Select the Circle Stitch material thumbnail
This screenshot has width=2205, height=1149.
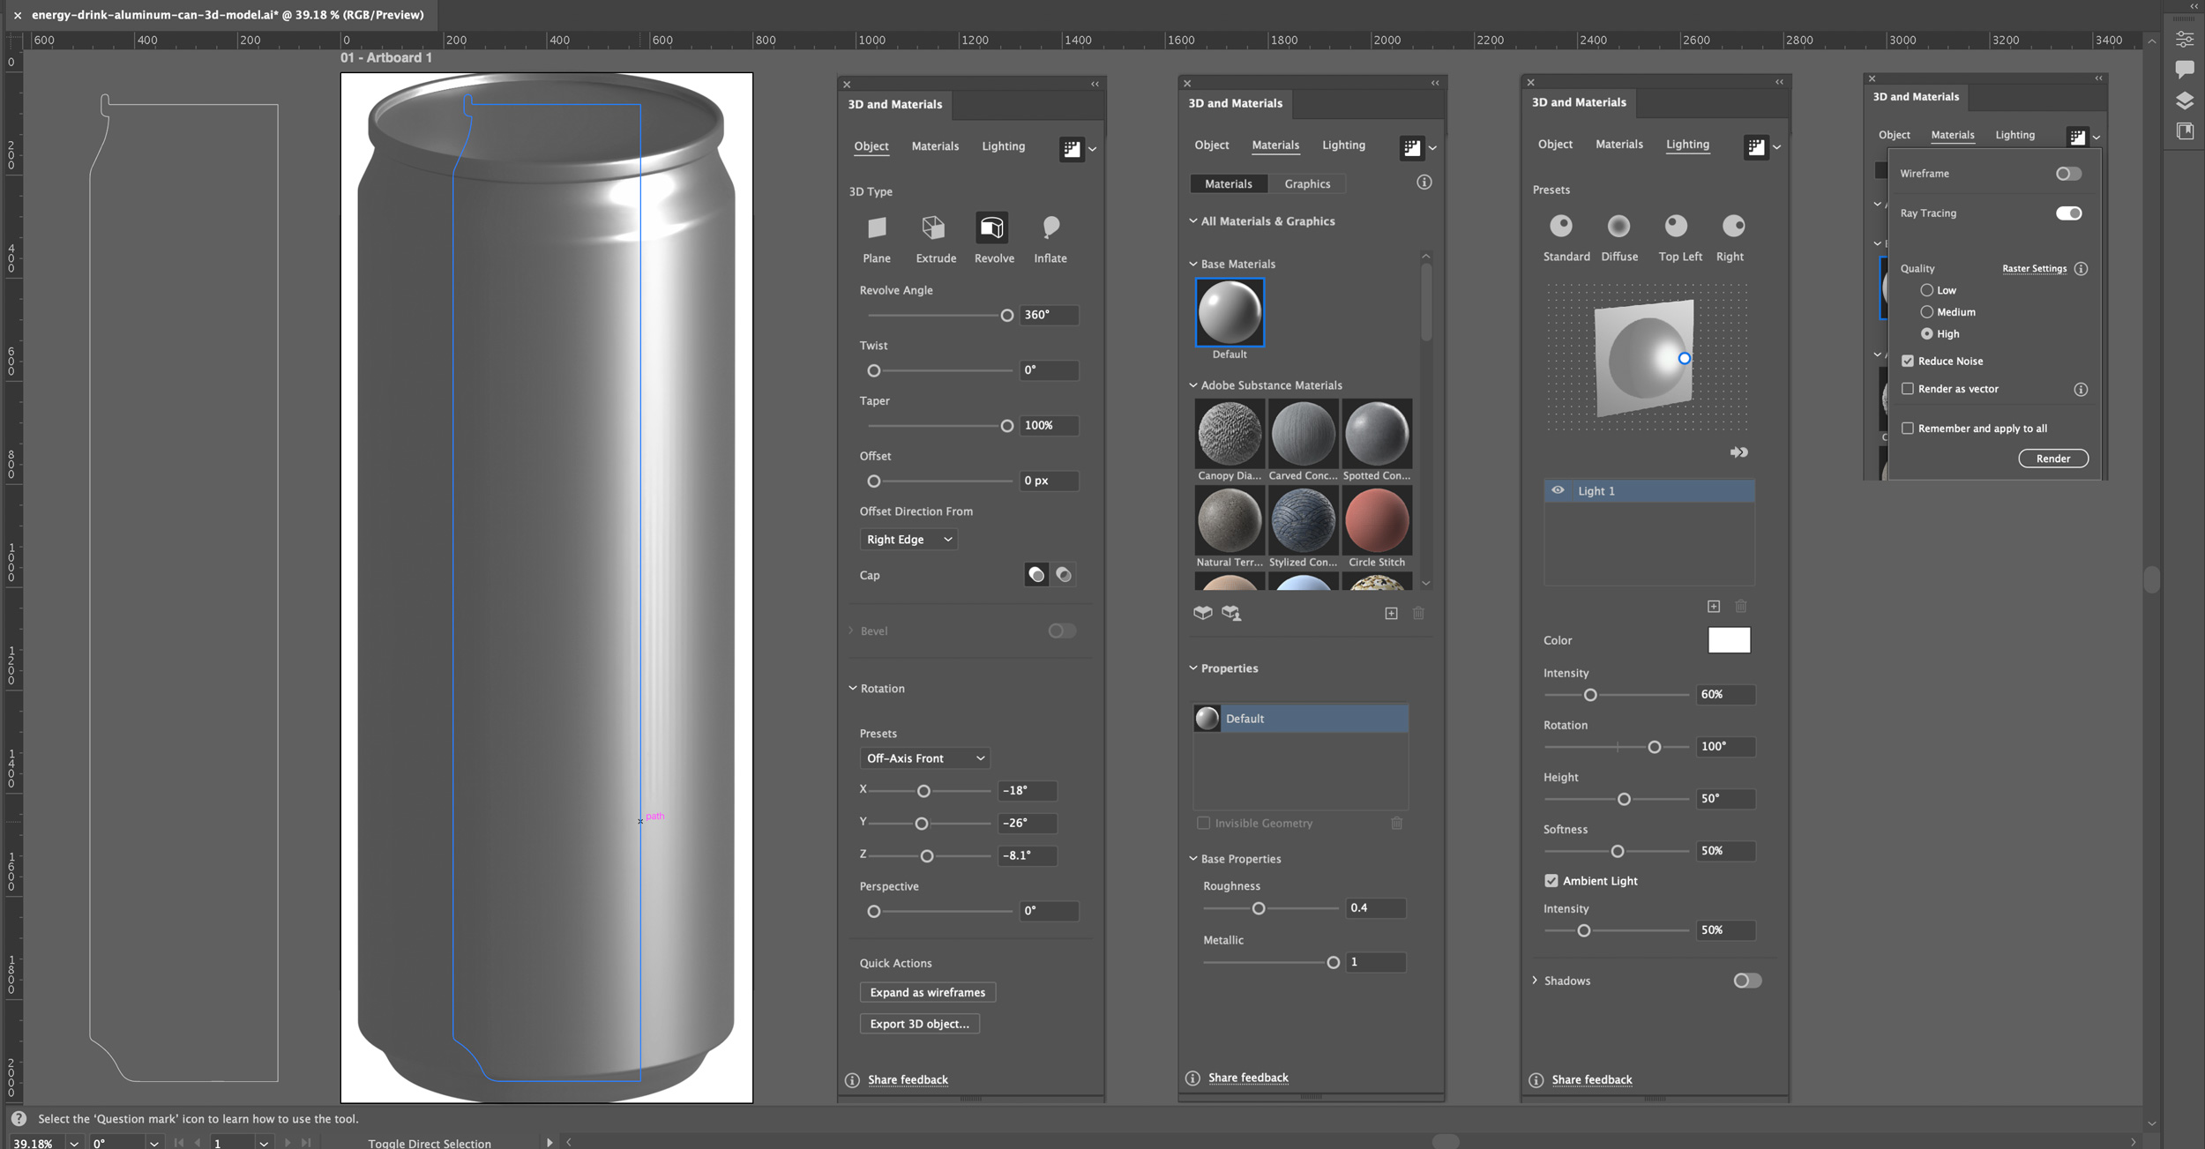pyautogui.click(x=1377, y=521)
